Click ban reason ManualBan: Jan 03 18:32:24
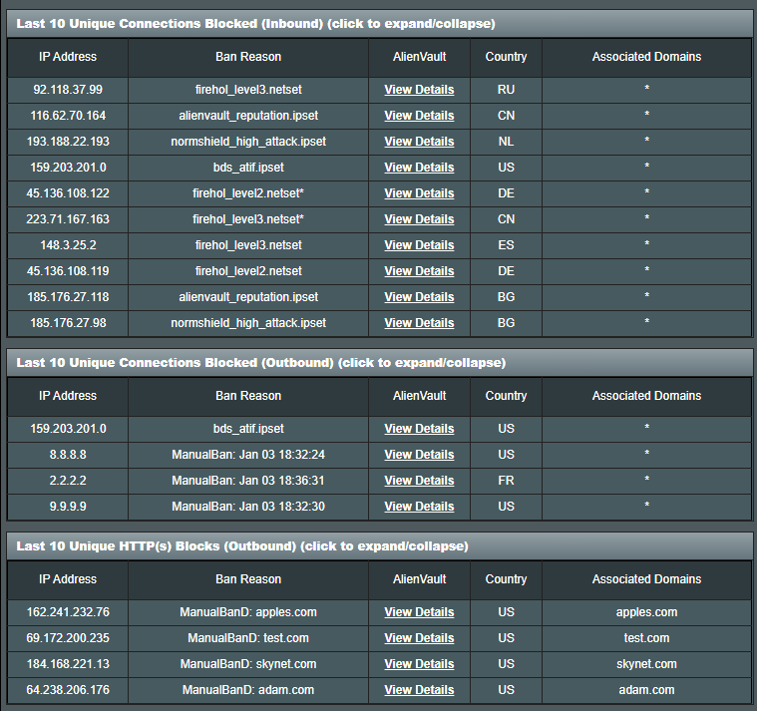This screenshot has width=757, height=711. tap(248, 455)
